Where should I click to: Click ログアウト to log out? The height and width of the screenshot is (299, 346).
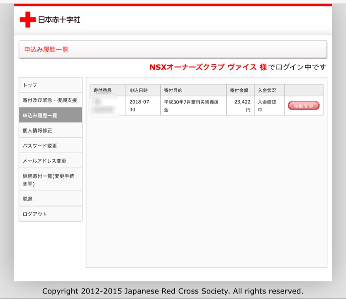tap(51, 214)
